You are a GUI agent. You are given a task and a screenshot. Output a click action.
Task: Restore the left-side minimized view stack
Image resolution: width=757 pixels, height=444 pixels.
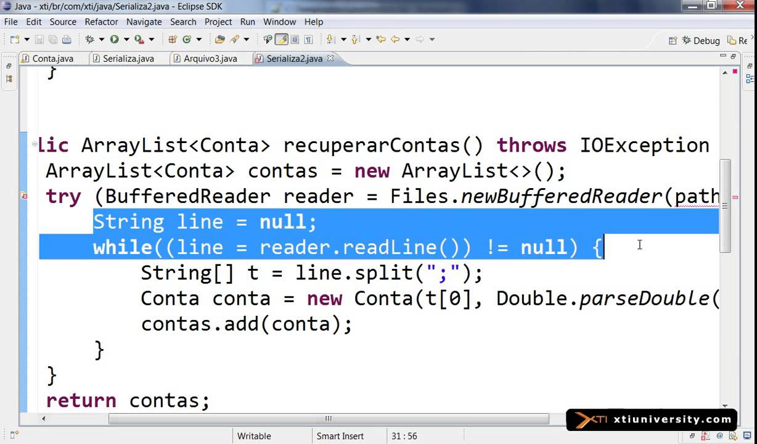point(9,66)
